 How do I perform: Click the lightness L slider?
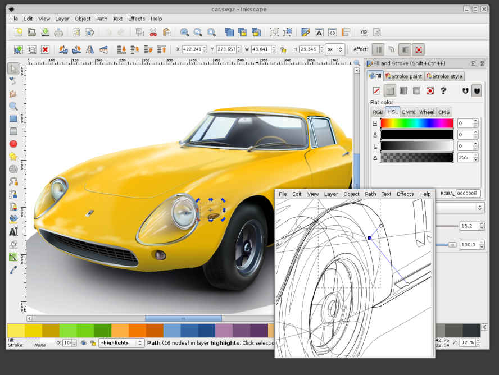(x=417, y=146)
